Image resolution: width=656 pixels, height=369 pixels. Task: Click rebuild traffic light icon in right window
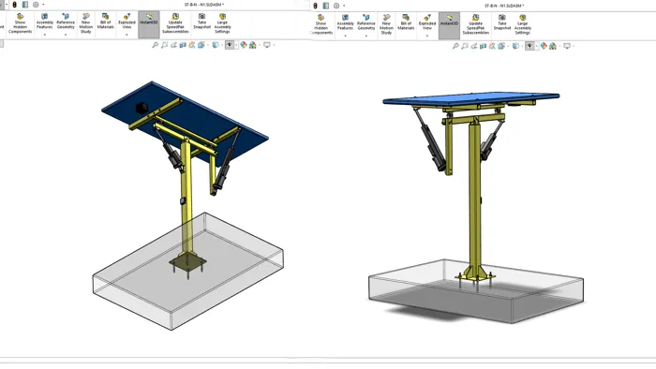coord(316,6)
